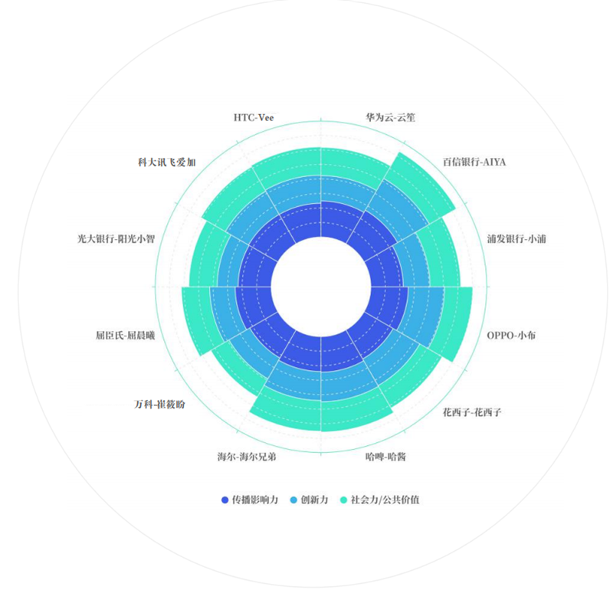
Task: Click the teal outer segment for OPPO-小布
Action: click(x=454, y=323)
